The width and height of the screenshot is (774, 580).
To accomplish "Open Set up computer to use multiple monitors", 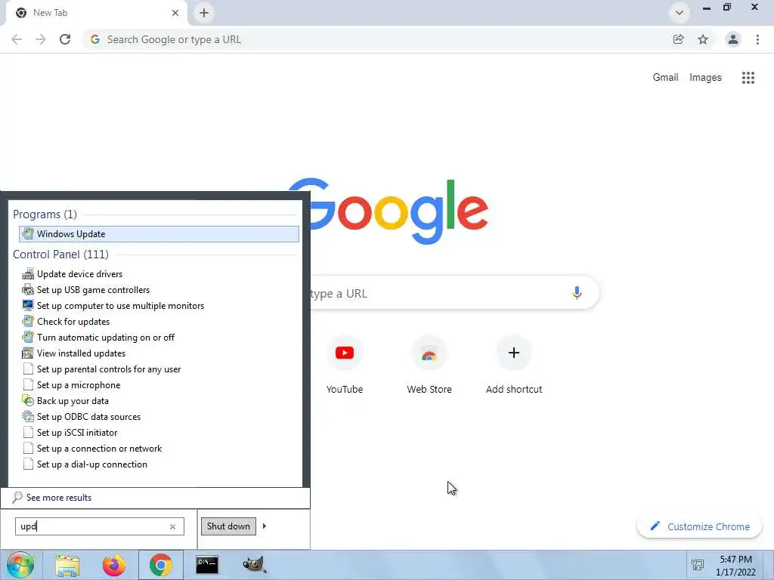I will (120, 305).
